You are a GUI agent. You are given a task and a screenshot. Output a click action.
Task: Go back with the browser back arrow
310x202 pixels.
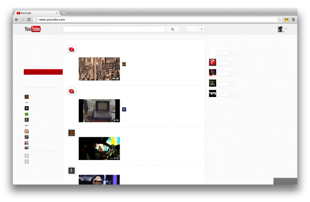pos(17,19)
